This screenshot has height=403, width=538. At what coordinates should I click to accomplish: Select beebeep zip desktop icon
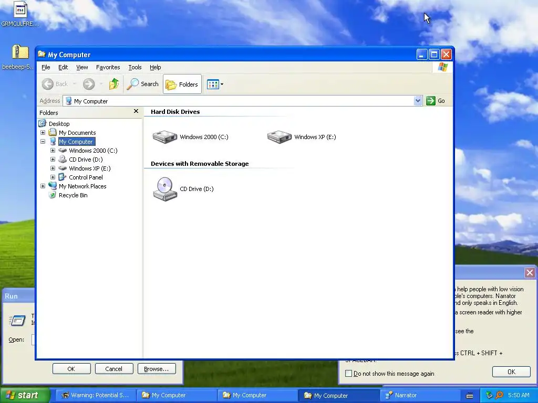click(20, 52)
